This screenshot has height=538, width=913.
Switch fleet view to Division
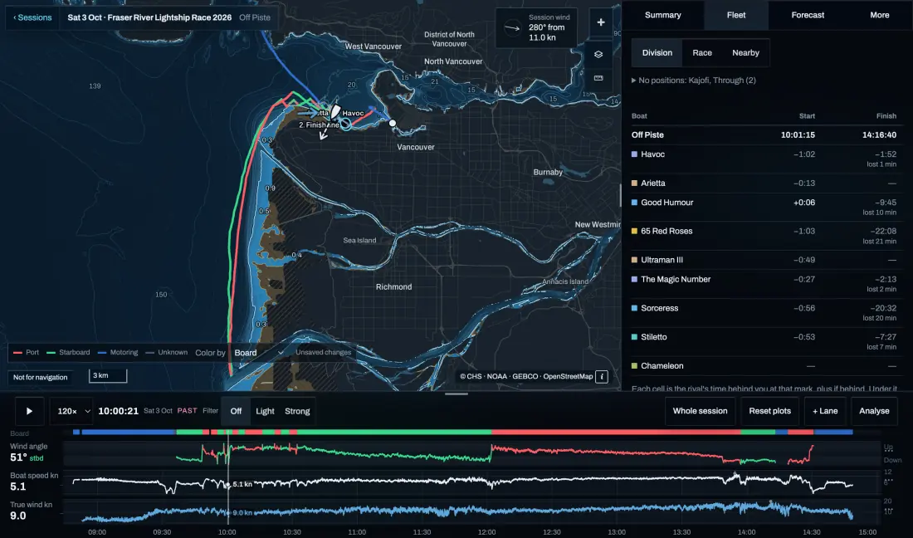point(657,53)
